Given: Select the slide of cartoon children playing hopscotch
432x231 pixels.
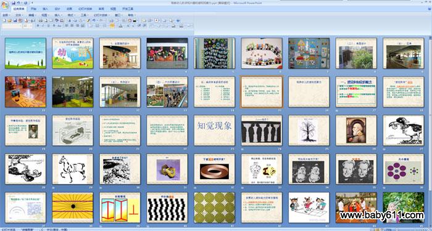Looking at the screenshot, I should point(309,208).
